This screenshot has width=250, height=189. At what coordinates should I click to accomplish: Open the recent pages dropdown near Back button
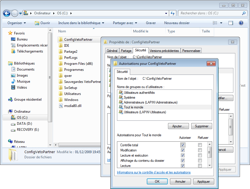pos(20,13)
